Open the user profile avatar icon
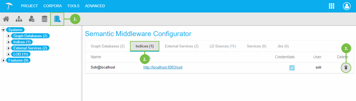 347,6
